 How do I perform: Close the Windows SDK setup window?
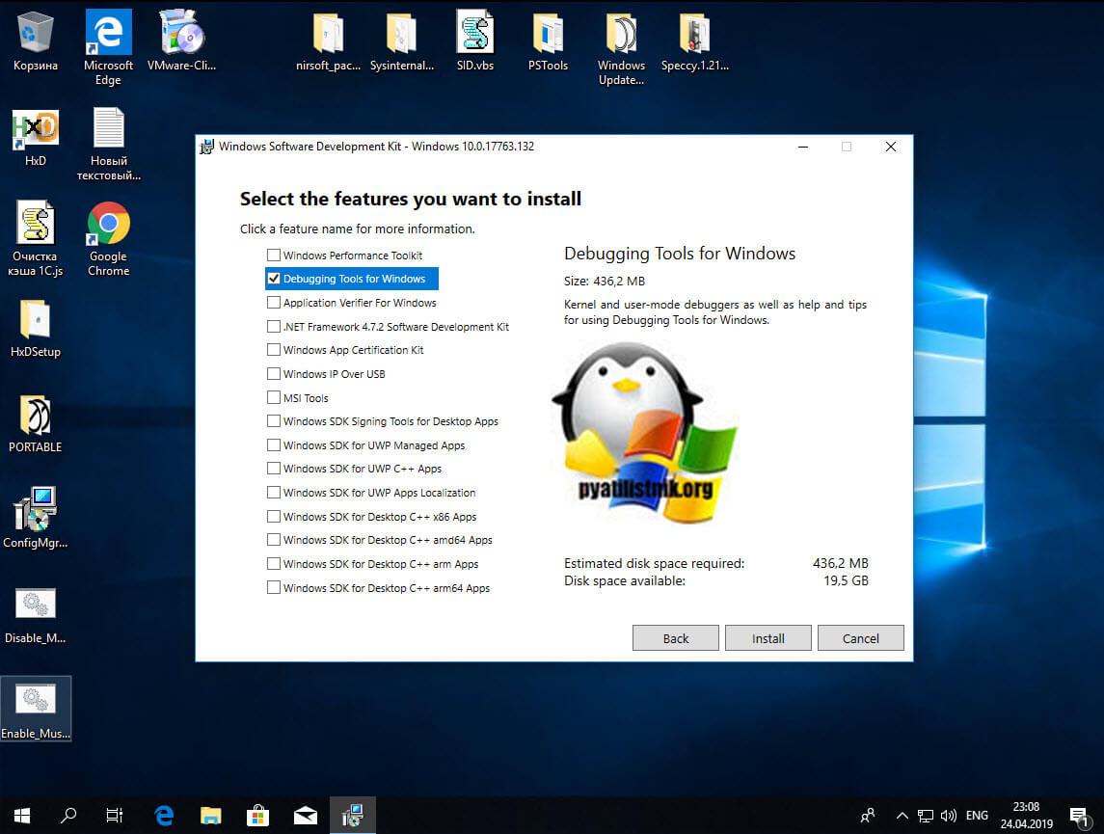point(891,147)
